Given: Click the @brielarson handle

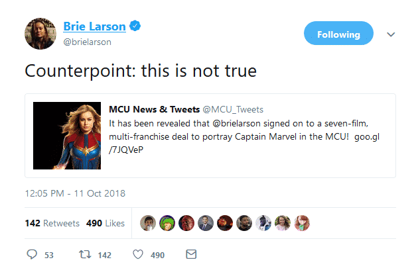Looking at the screenshot, I should 87,42.
